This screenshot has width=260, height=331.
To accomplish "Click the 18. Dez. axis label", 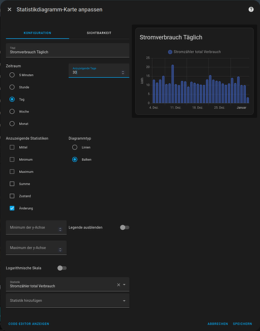I will click(x=198, y=108).
